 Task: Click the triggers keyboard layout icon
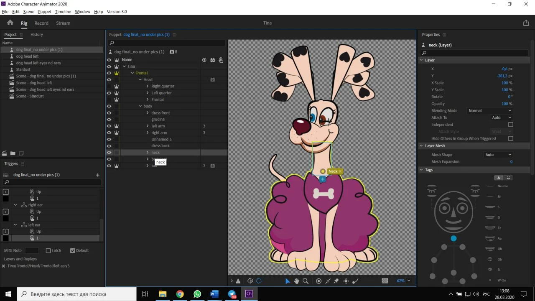point(6,175)
